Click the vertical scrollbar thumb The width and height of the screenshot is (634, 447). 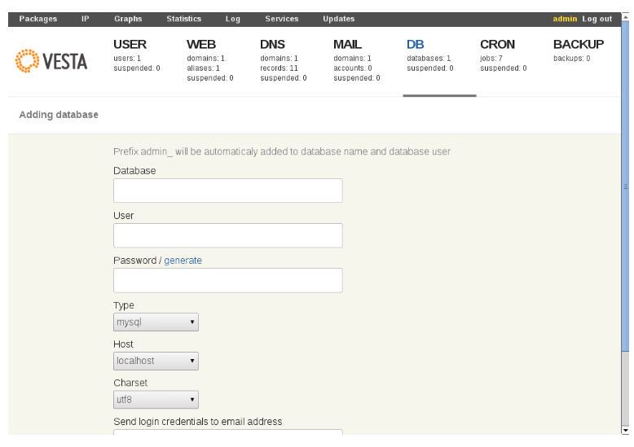tap(626, 186)
